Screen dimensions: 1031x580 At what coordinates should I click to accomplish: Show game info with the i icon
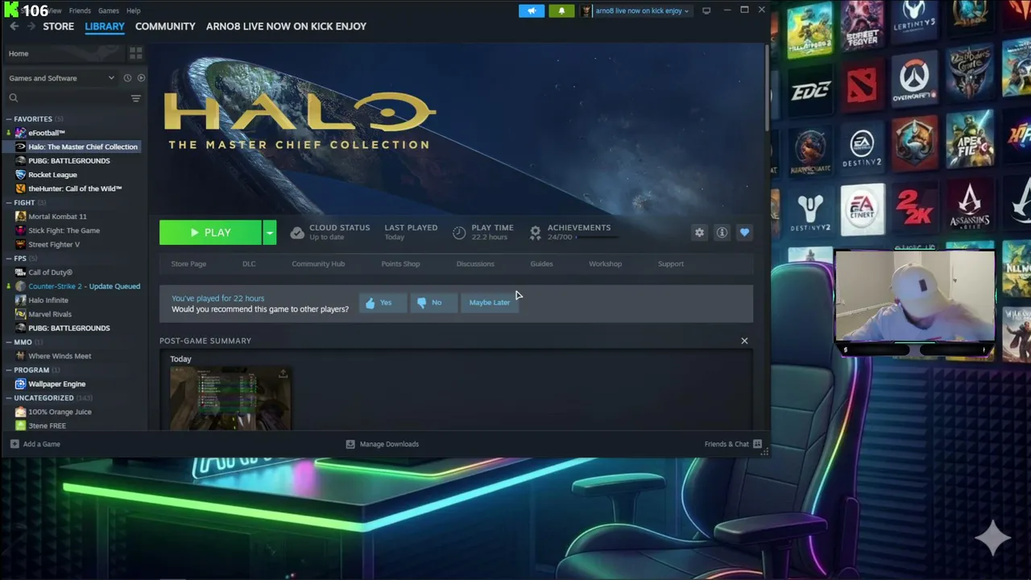[722, 232]
